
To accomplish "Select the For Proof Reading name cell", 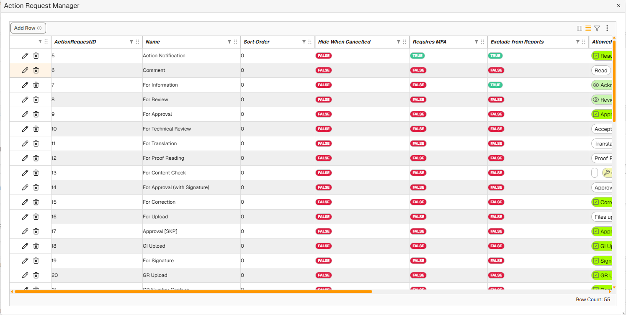I will click(191, 158).
